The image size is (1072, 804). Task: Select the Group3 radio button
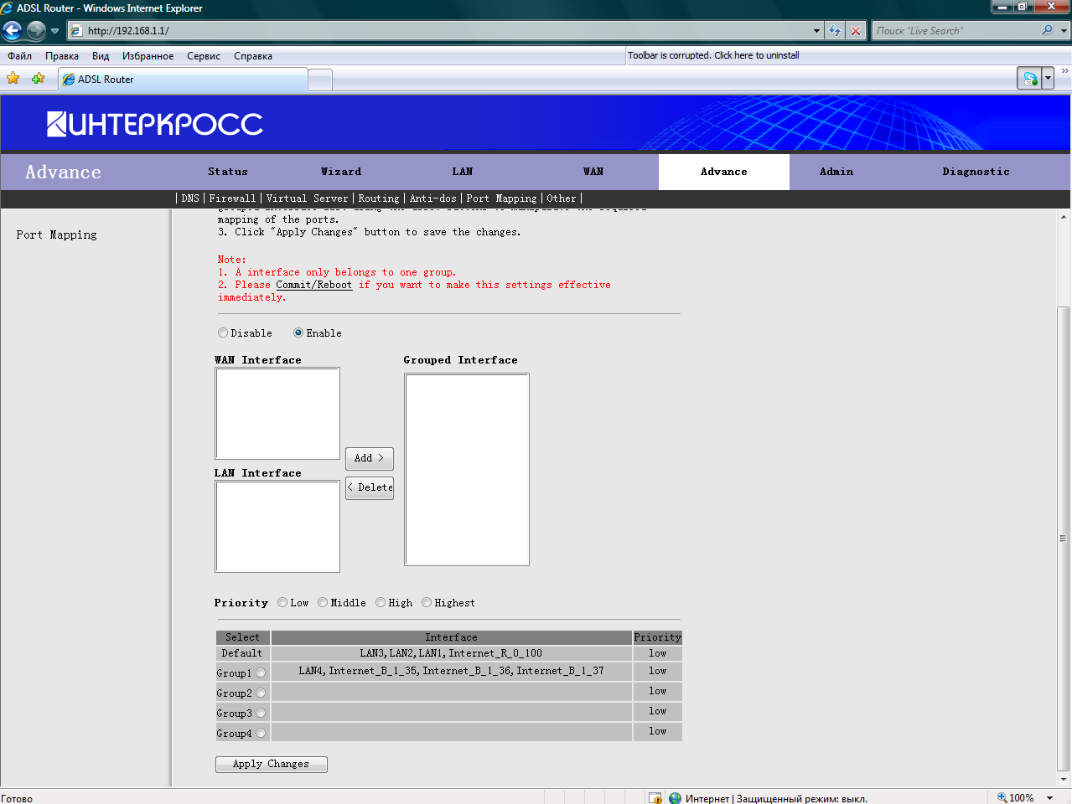point(261,713)
